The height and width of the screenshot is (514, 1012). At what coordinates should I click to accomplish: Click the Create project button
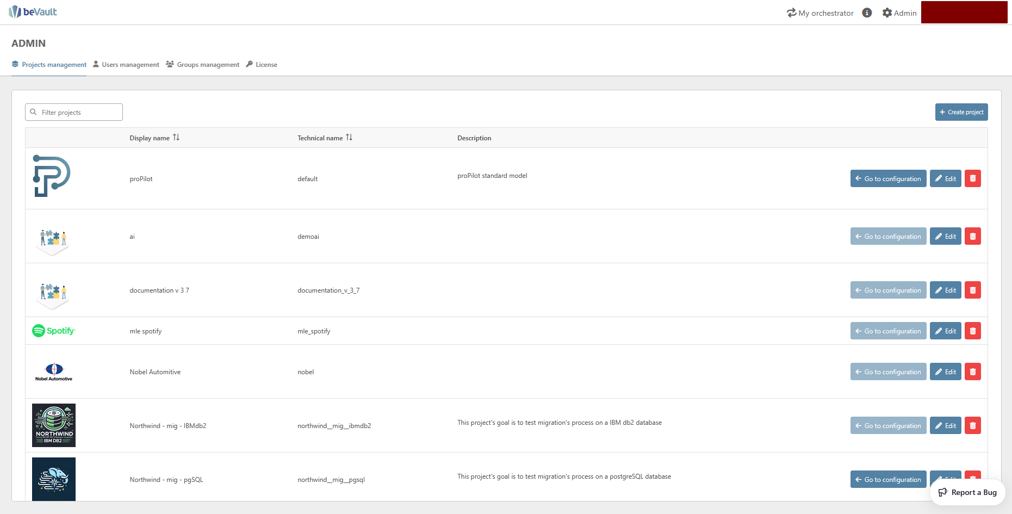point(961,112)
